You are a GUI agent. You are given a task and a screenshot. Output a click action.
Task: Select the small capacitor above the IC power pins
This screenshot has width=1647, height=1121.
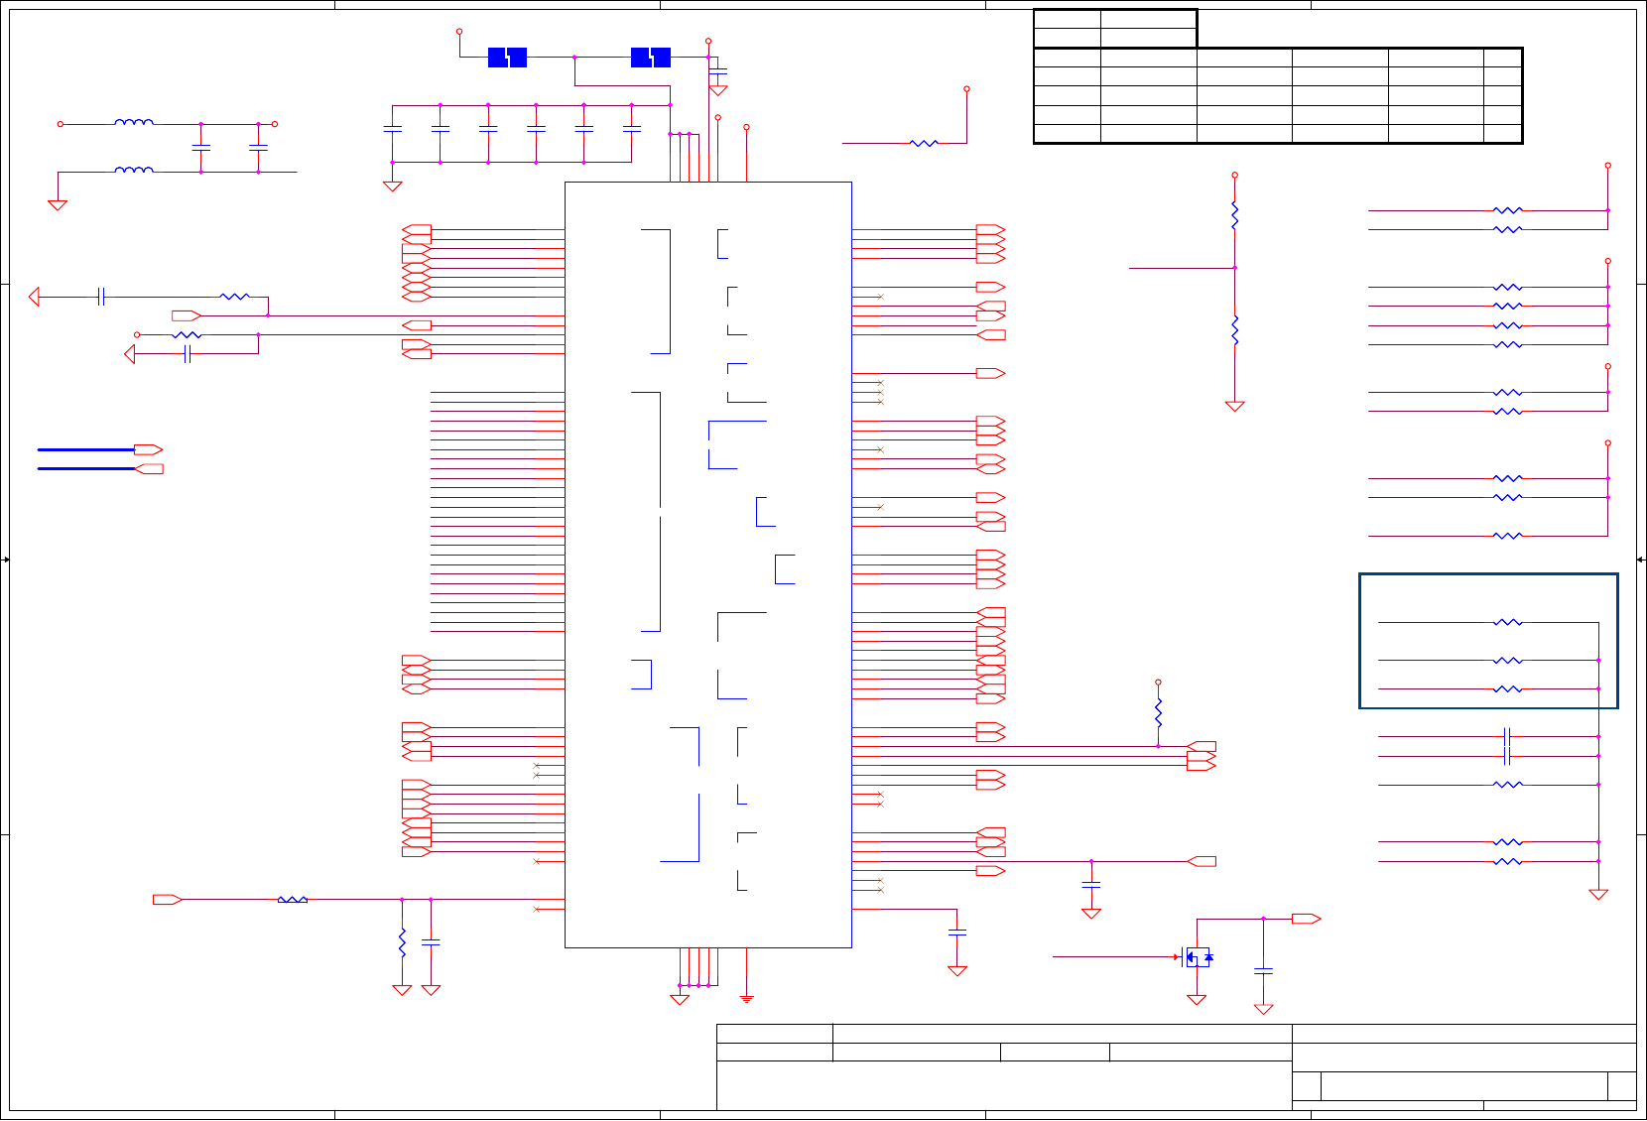[718, 71]
